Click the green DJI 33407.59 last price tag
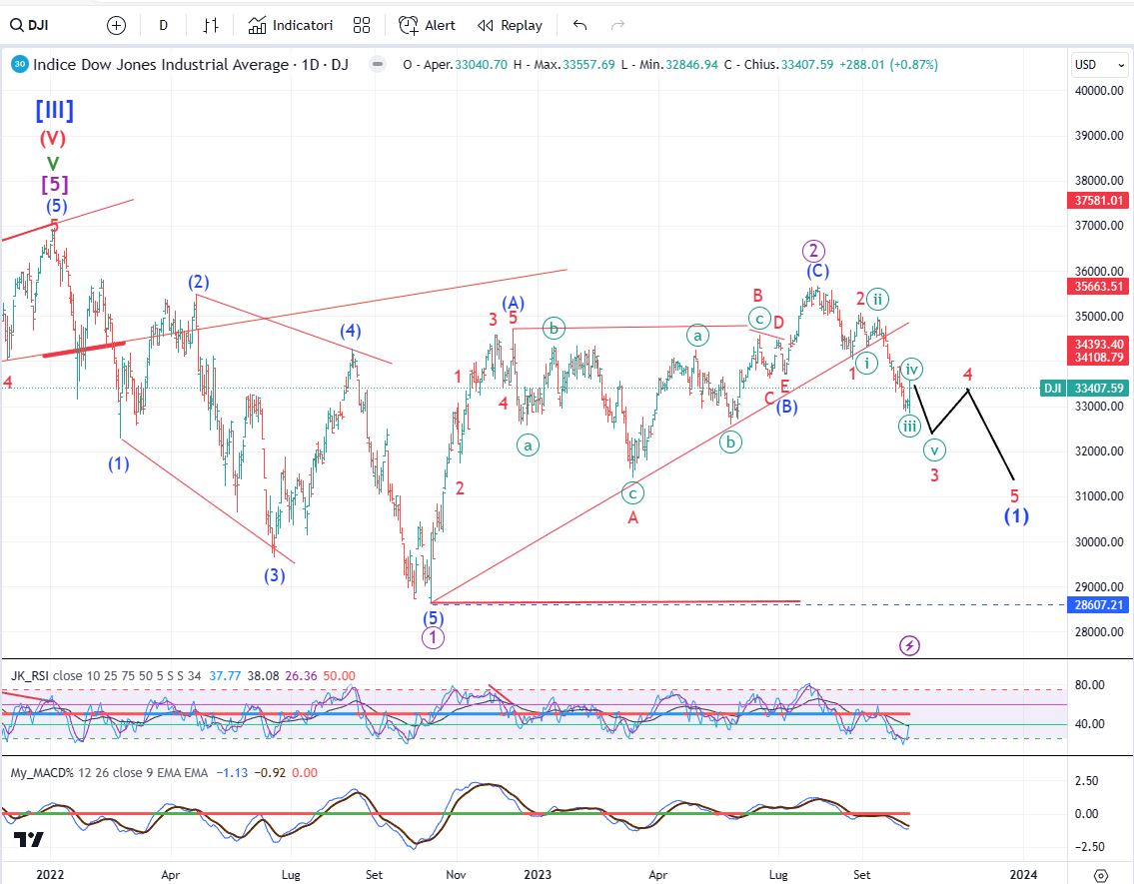 coord(1084,389)
